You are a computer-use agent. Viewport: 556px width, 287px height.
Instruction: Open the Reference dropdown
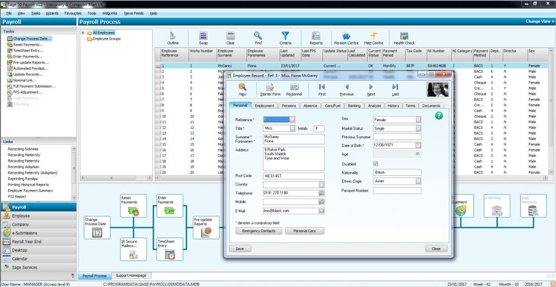click(x=292, y=119)
